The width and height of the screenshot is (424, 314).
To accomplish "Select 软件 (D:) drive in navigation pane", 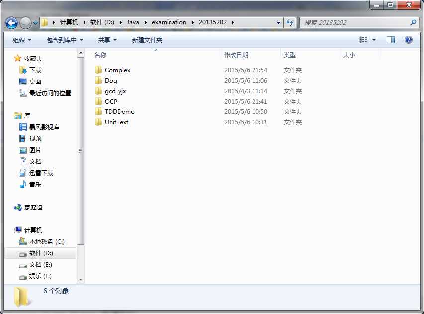I will pyautogui.click(x=41, y=253).
